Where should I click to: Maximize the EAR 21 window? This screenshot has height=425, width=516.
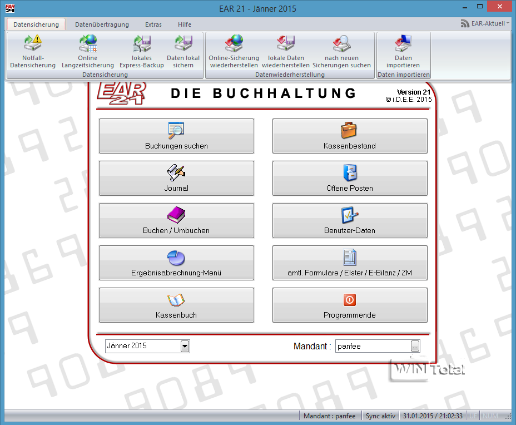(480, 7)
